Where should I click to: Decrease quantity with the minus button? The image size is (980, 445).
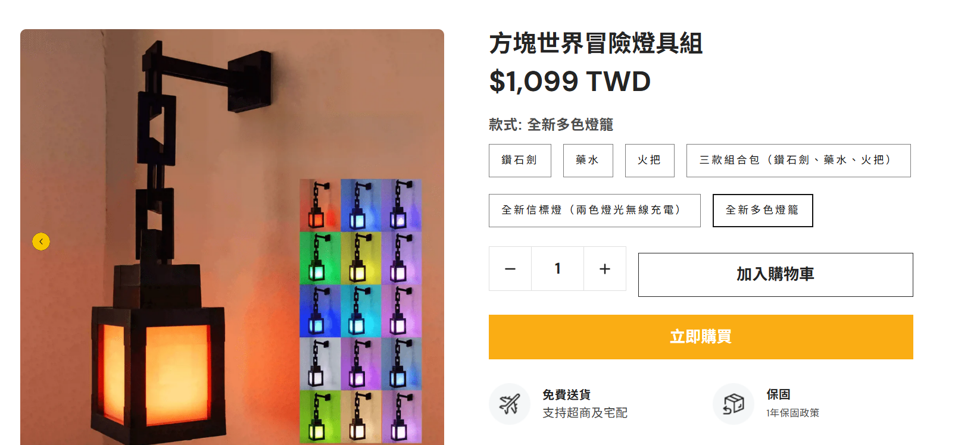coord(510,269)
